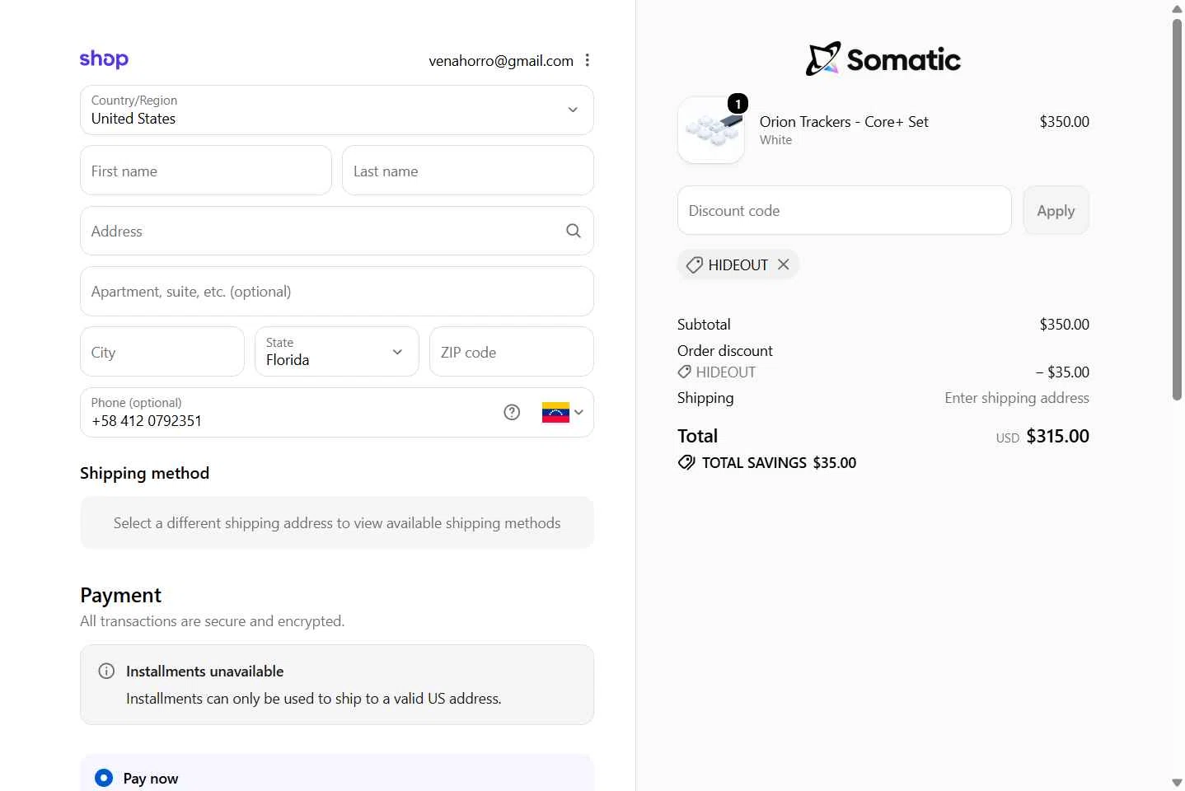Click the Order discount label
Screen dimensions: 1185x791
pyautogui.click(x=725, y=350)
